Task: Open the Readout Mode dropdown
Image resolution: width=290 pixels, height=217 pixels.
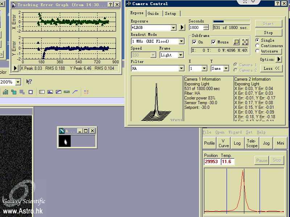Action: tap(182, 41)
